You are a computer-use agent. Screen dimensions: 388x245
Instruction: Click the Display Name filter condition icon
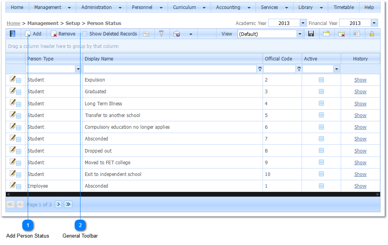260,69
